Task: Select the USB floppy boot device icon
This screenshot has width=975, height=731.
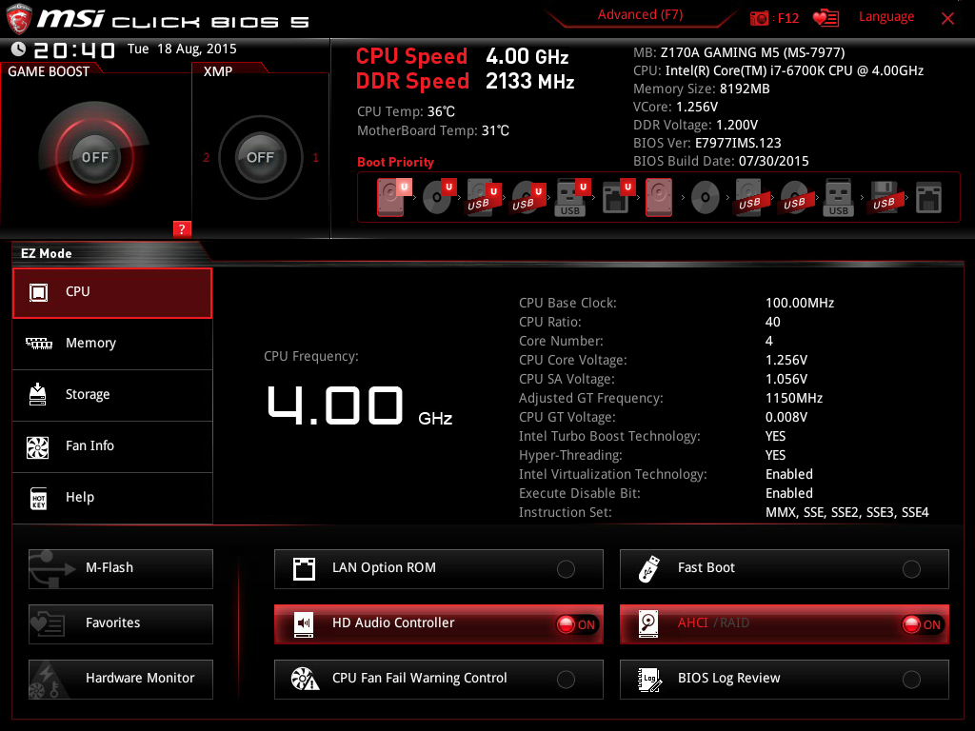Action: (x=885, y=198)
